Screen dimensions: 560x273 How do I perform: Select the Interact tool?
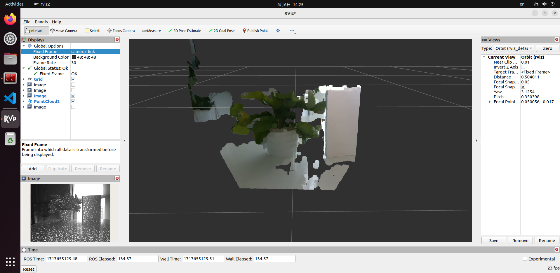coord(36,31)
